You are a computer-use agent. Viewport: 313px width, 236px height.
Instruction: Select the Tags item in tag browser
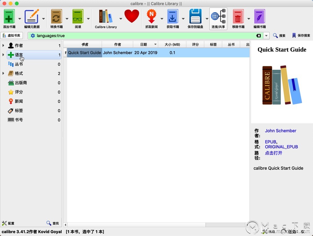pyautogui.click(x=34, y=111)
